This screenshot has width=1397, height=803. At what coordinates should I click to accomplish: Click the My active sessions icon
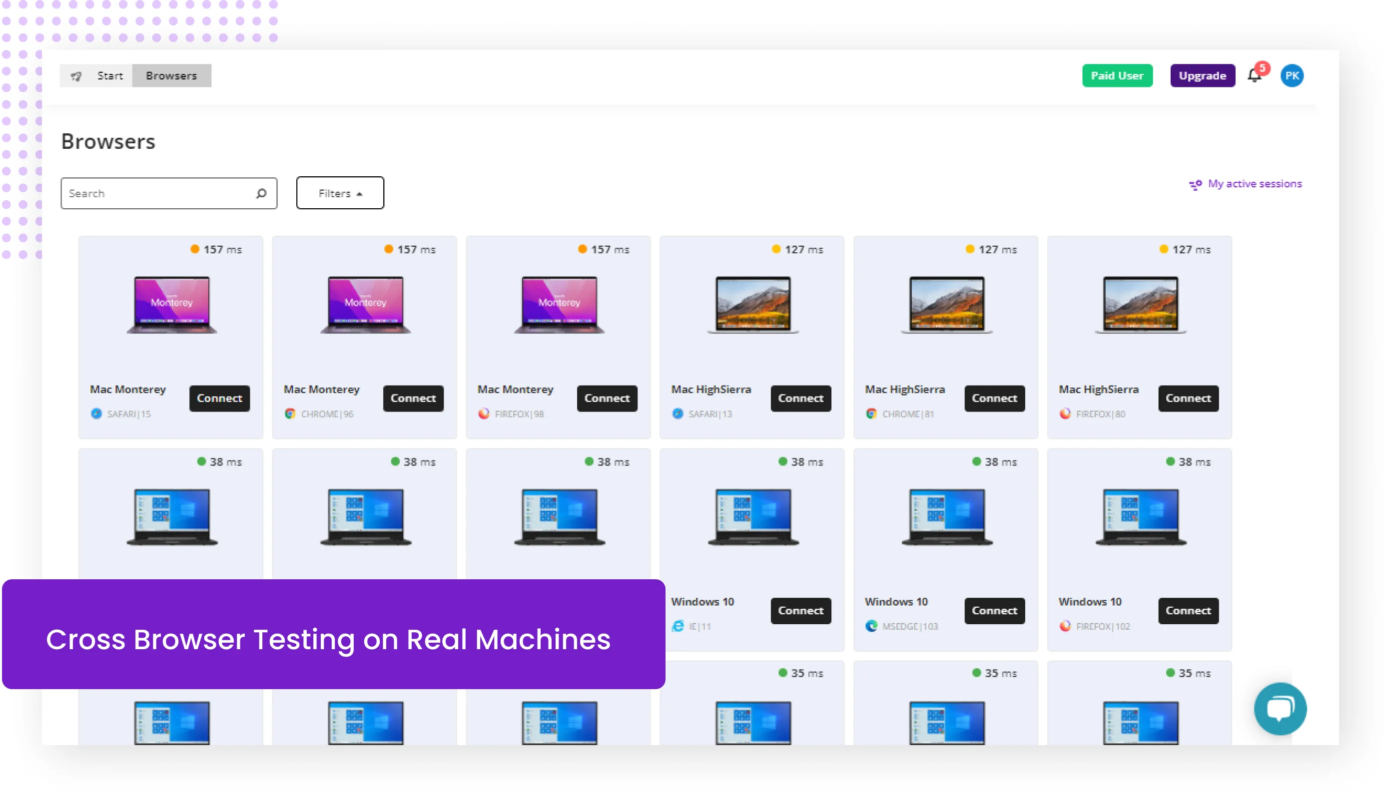pos(1195,185)
